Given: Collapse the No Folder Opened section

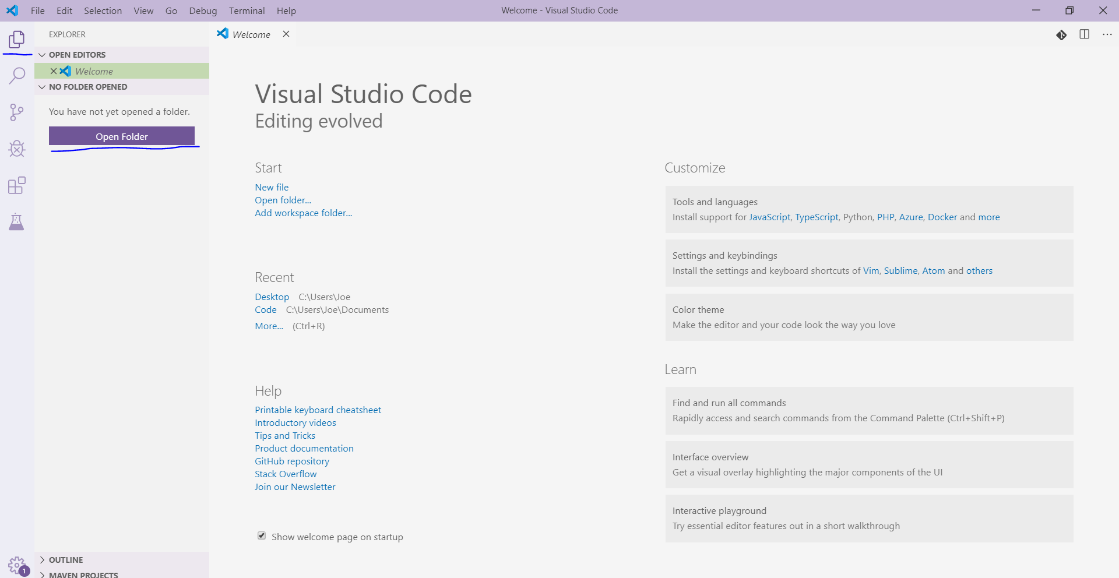Looking at the screenshot, I should (122, 87).
